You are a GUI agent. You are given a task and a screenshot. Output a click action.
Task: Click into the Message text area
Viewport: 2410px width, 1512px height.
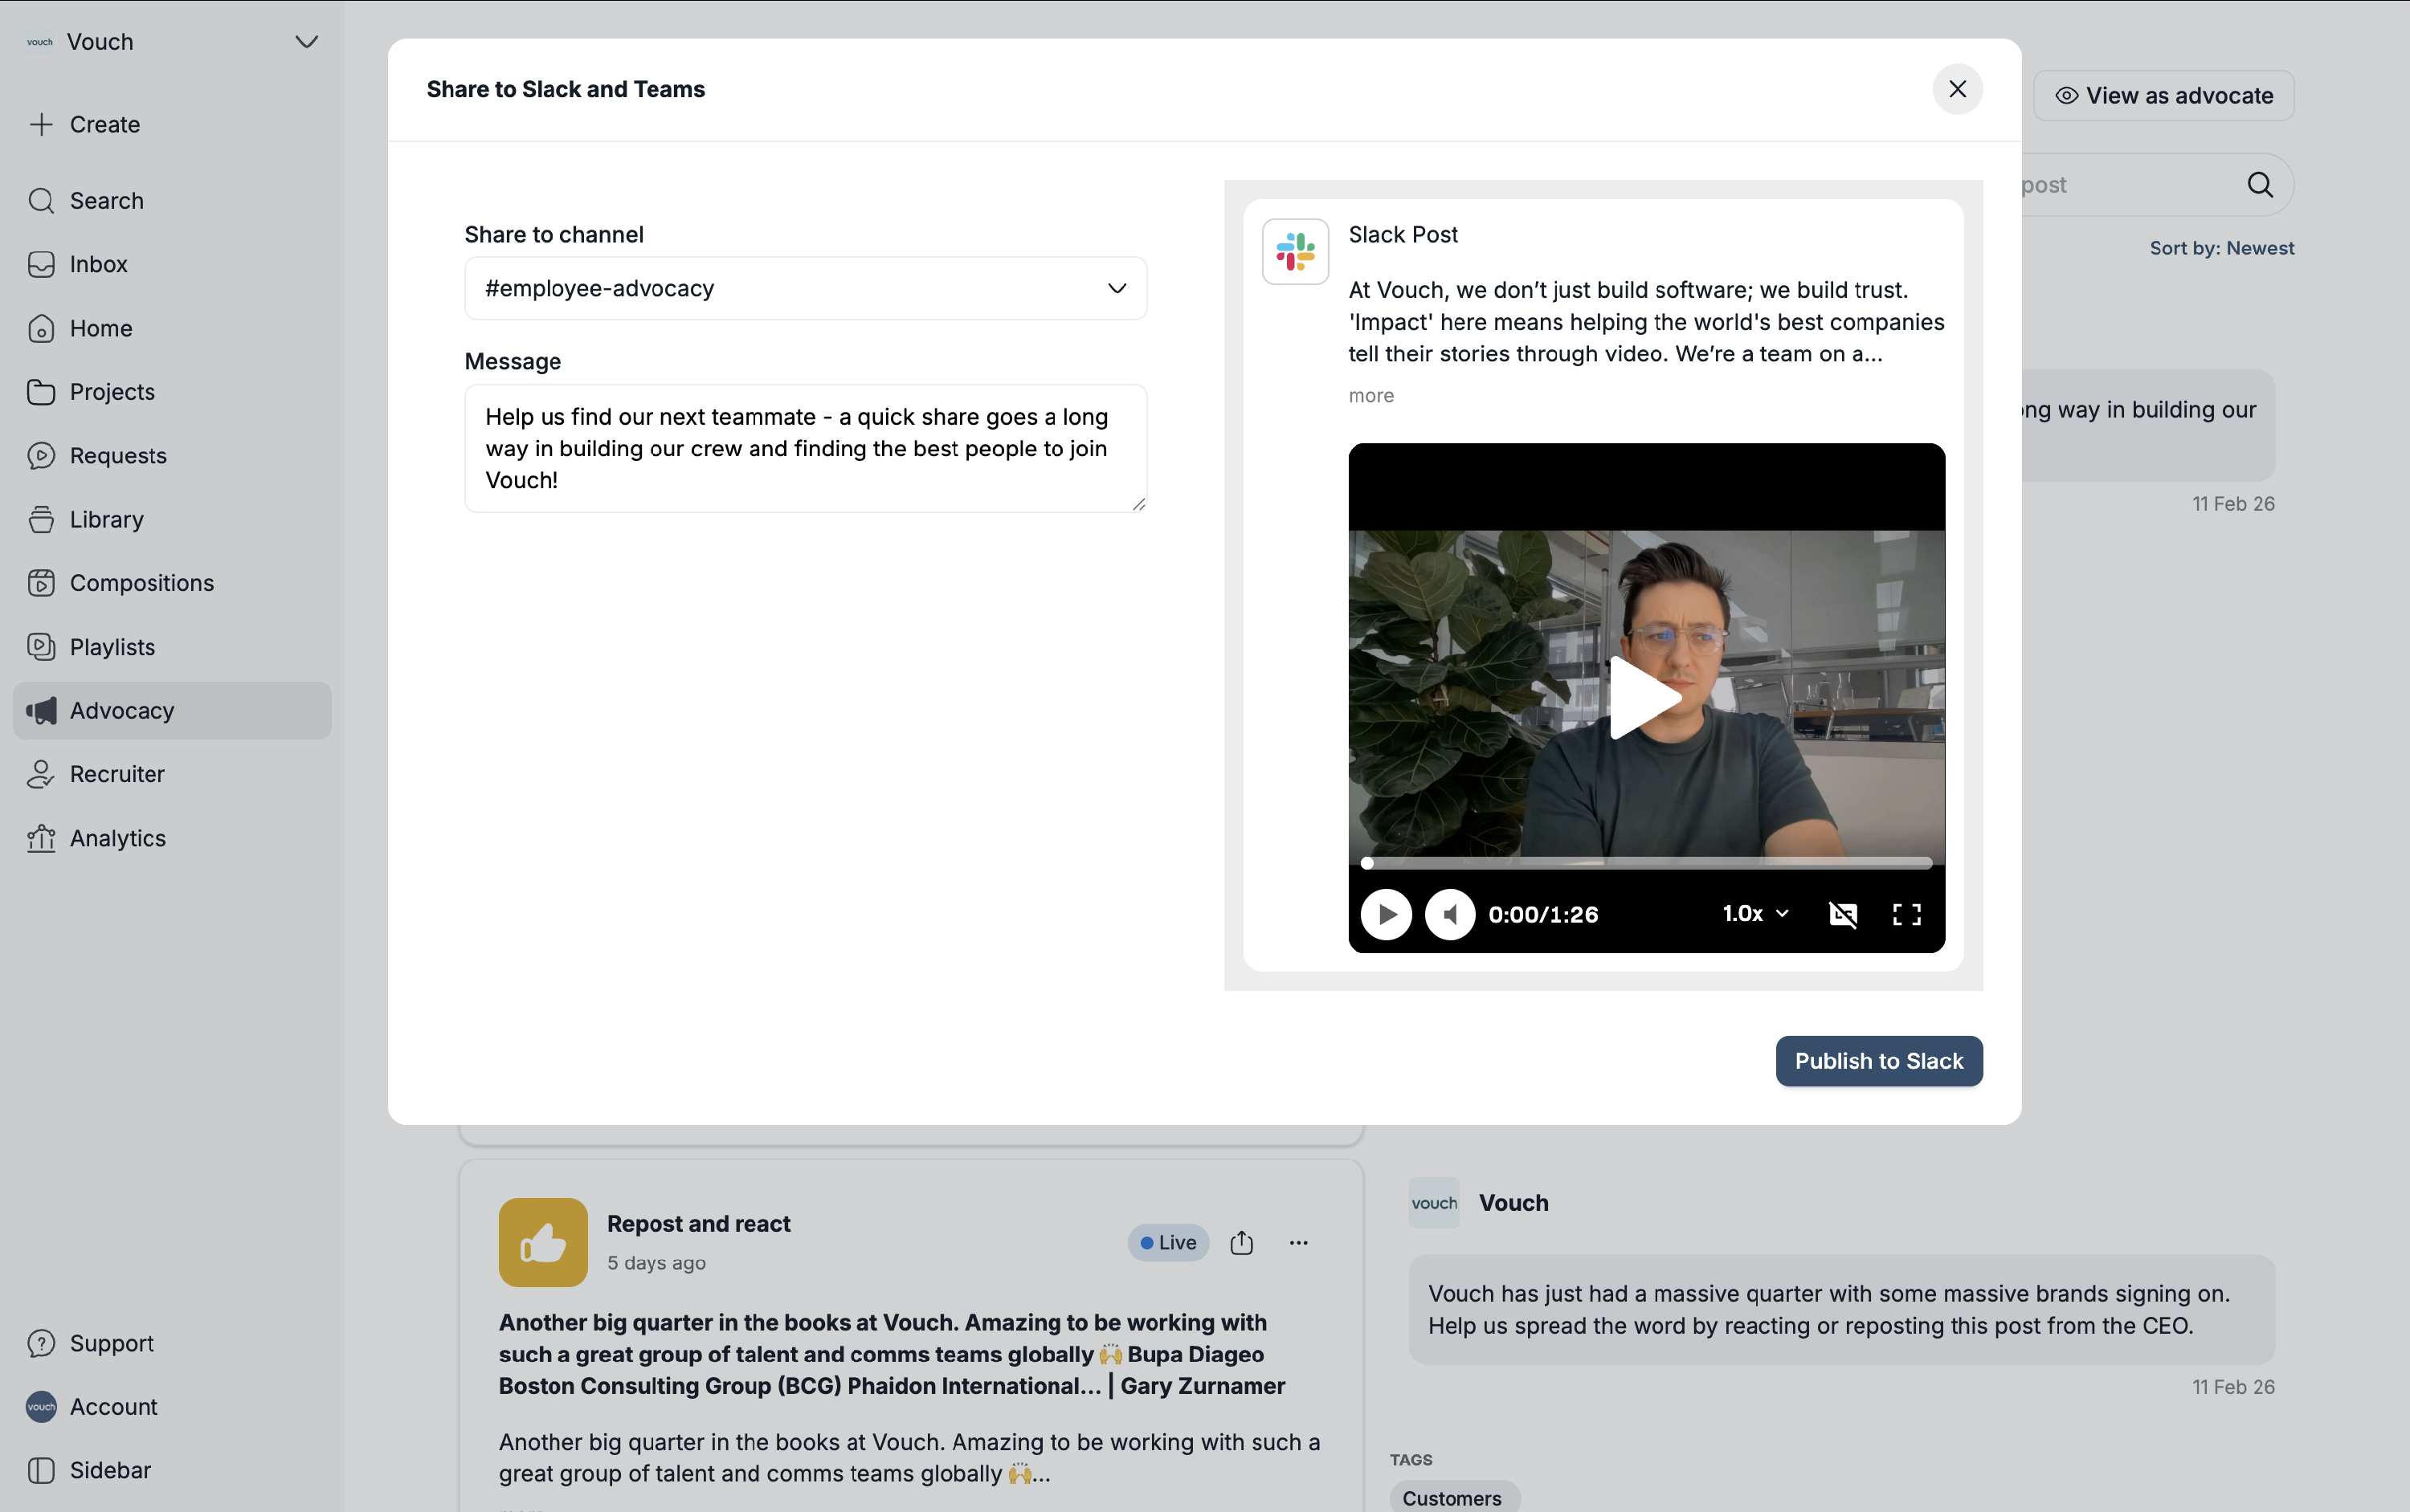pyautogui.click(x=805, y=448)
